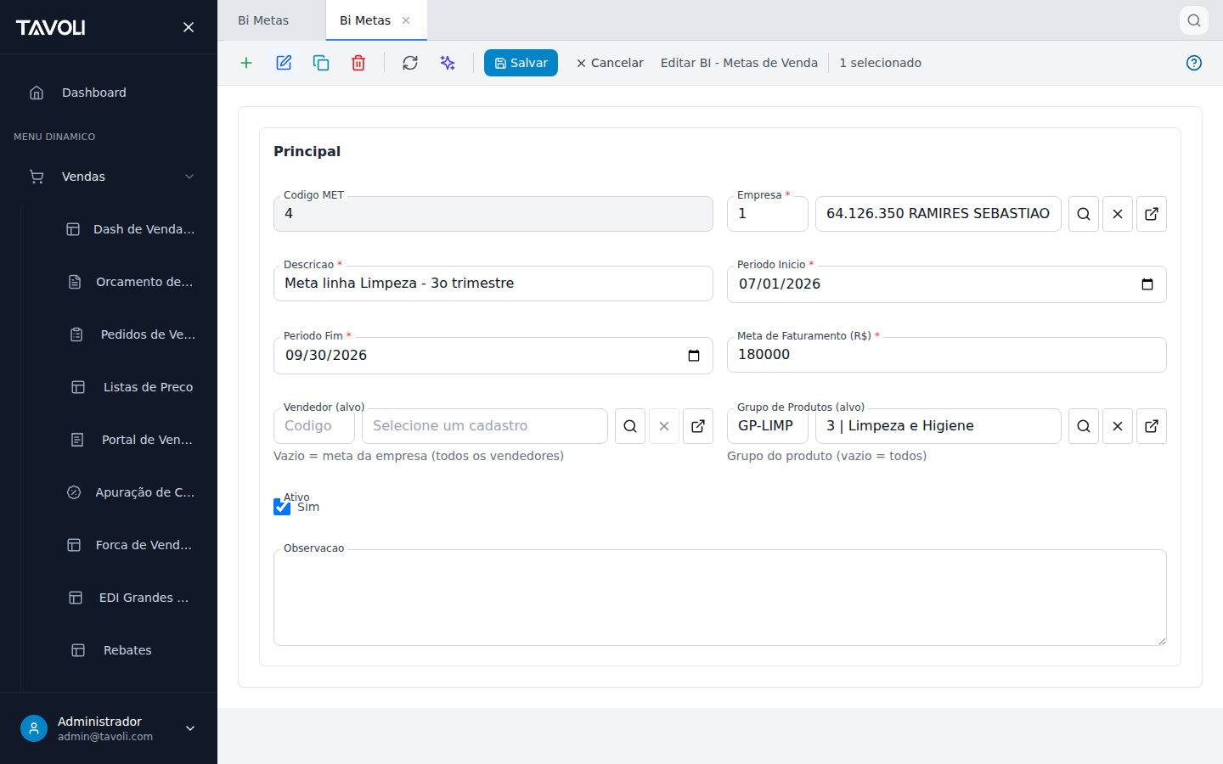Click the Observacao text area
1223x764 pixels.
tap(720, 598)
